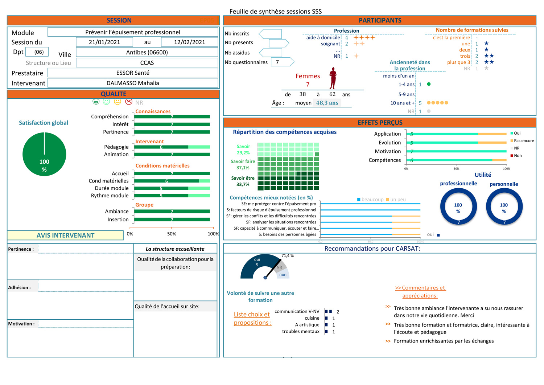Click the Motivation effects bar

[x=456, y=151]
